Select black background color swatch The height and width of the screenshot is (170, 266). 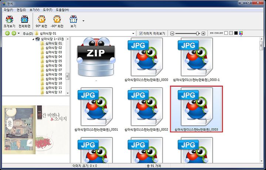236,33
